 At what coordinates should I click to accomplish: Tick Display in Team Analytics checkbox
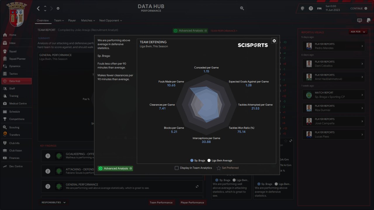click(176, 168)
